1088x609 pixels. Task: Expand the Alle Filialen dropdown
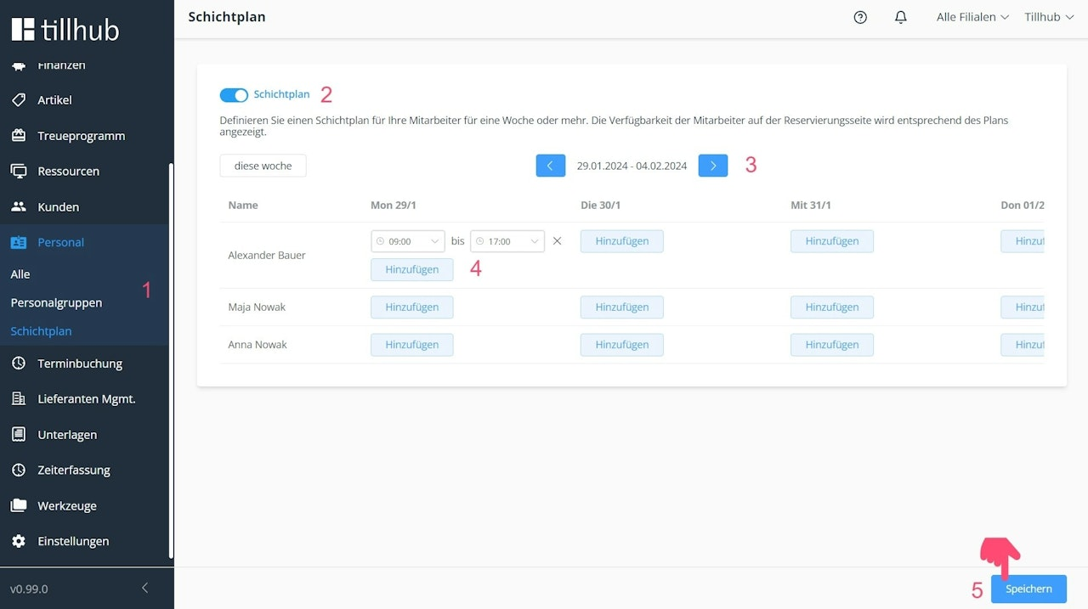972,17
